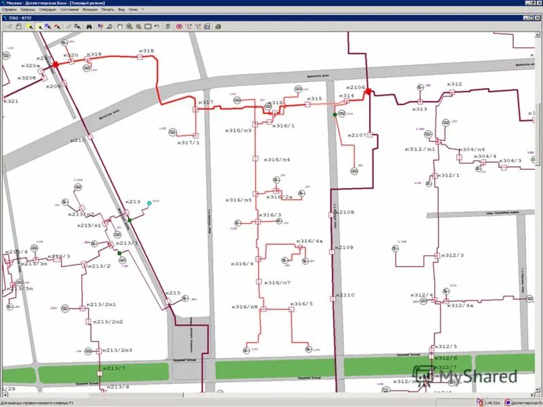This screenshot has width=543, height=407.
Task: Select node к316/п4 on the map
Action: click(x=255, y=159)
